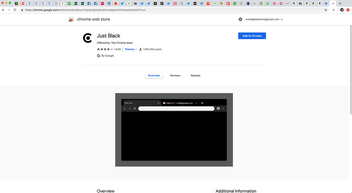This screenshot has height=193, width=352.
Task: Click the chrome web store title text
Action: point(93,19)
